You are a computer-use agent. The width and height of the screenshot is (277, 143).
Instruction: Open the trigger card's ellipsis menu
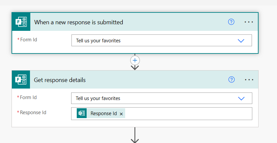[249, 22]
